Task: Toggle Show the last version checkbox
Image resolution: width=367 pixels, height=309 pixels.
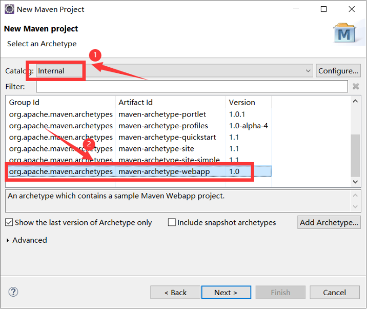Action: pos(9,222)
